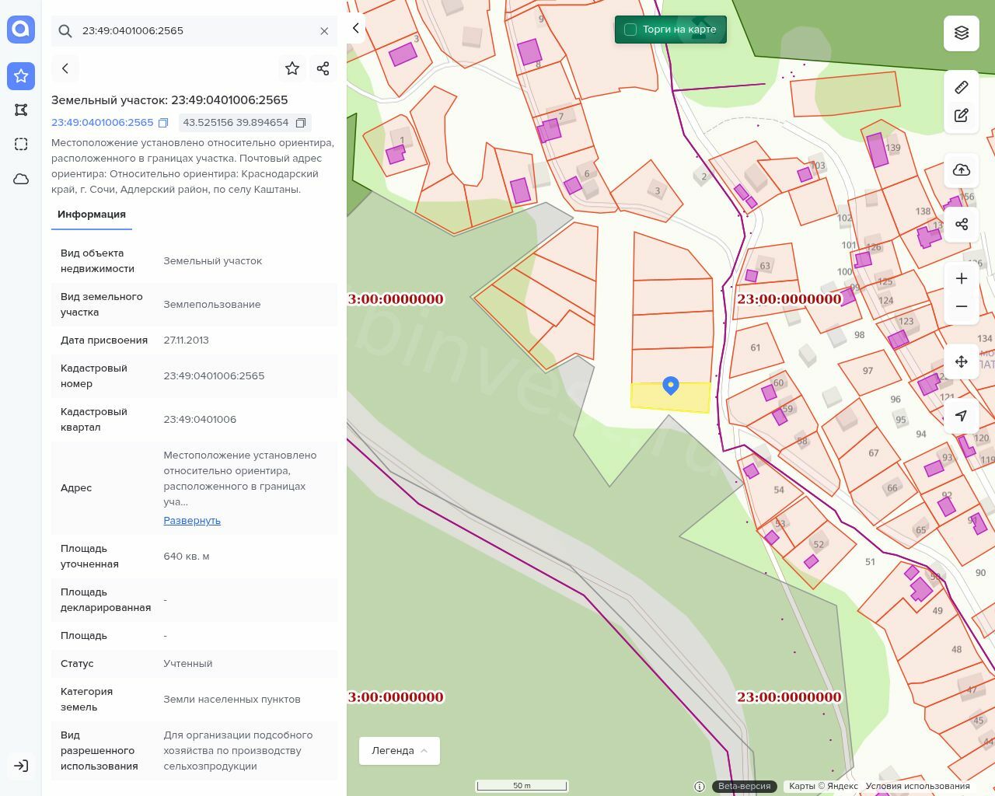Image resolution: width=995 pixels, height=796 pixels.
Task: Expand the 'Легенда' dropdown
Action: (x=400, y=751)
